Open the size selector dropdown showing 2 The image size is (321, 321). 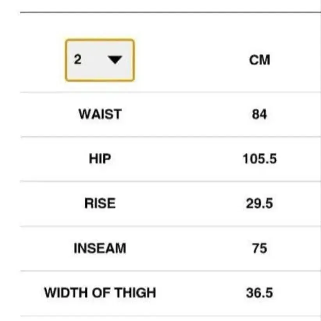100,60
